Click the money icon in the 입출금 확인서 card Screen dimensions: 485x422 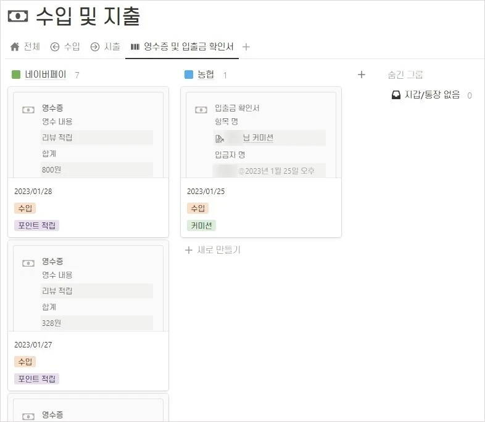point(201,110)
